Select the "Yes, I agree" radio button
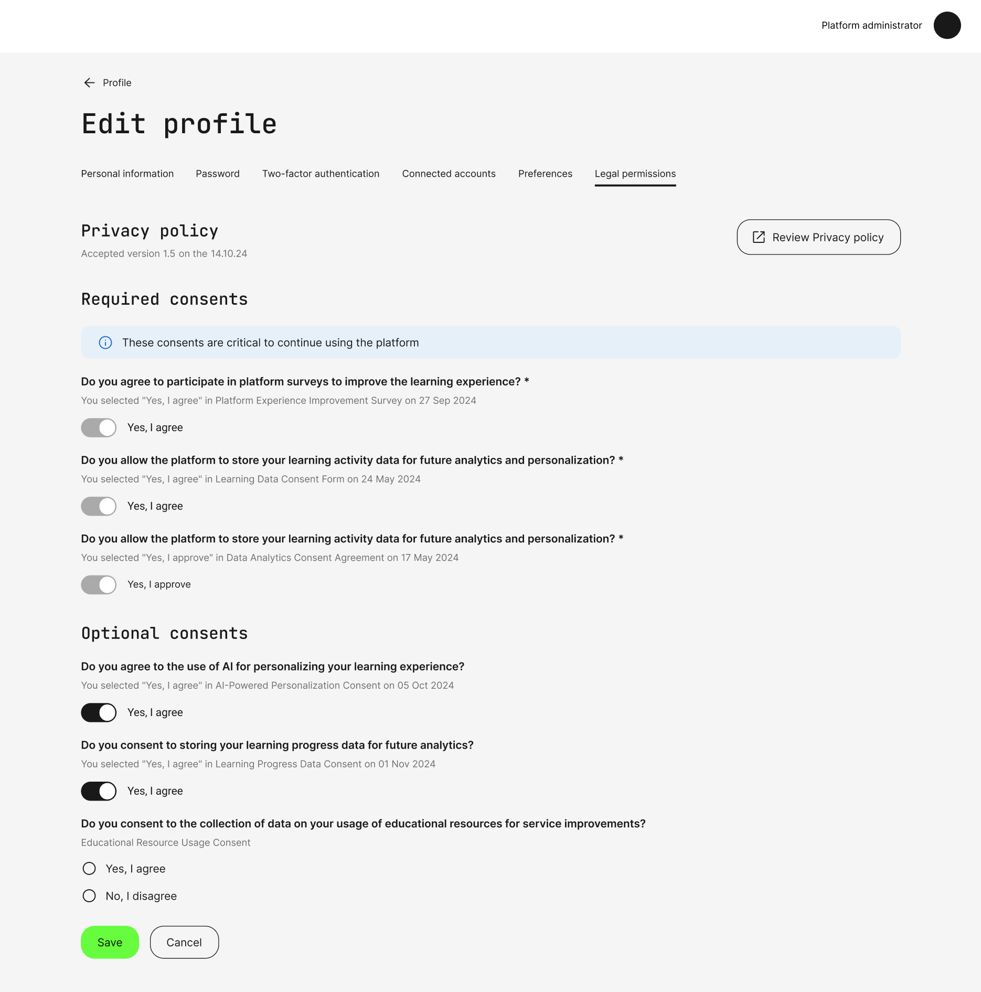 click(x=89, y=869)
